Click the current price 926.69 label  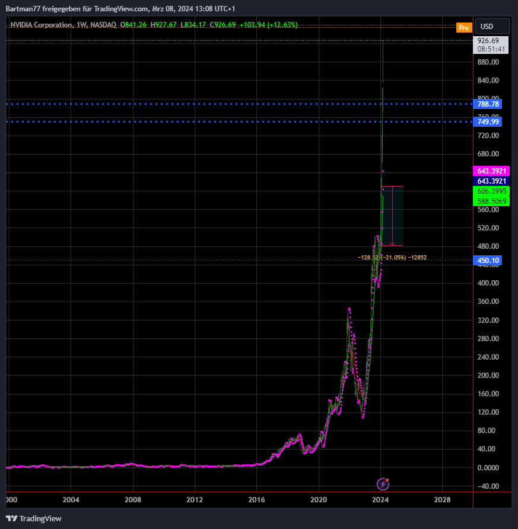[488, 41]
